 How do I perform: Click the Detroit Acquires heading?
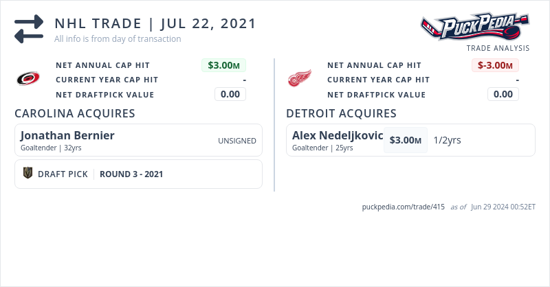pos(341,113)
